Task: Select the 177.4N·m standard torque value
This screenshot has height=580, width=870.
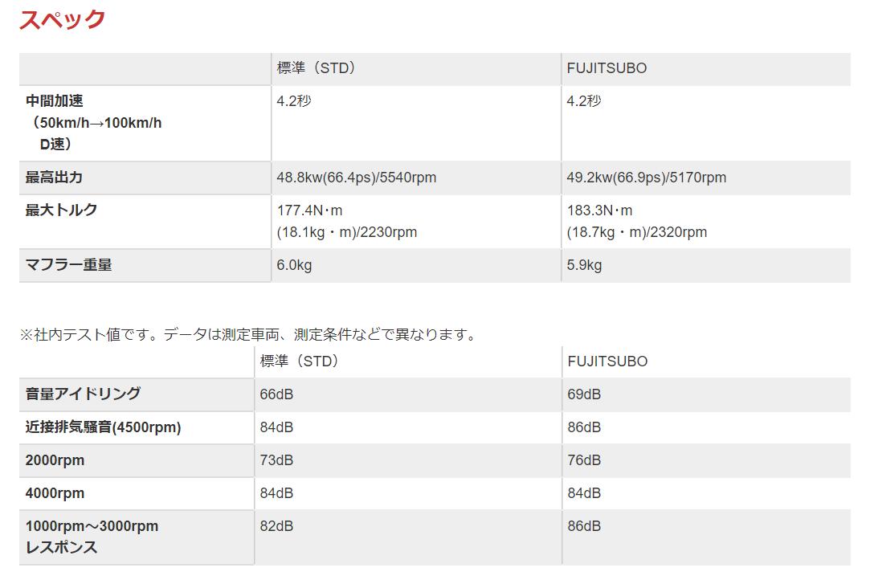Action: tap(310, 210)
